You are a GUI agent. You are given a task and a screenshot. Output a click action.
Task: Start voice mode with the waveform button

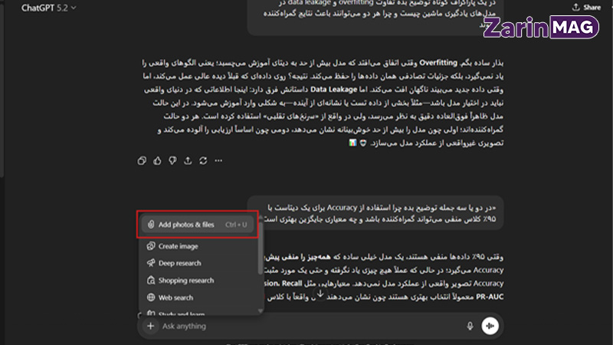(x=490, y=326)
